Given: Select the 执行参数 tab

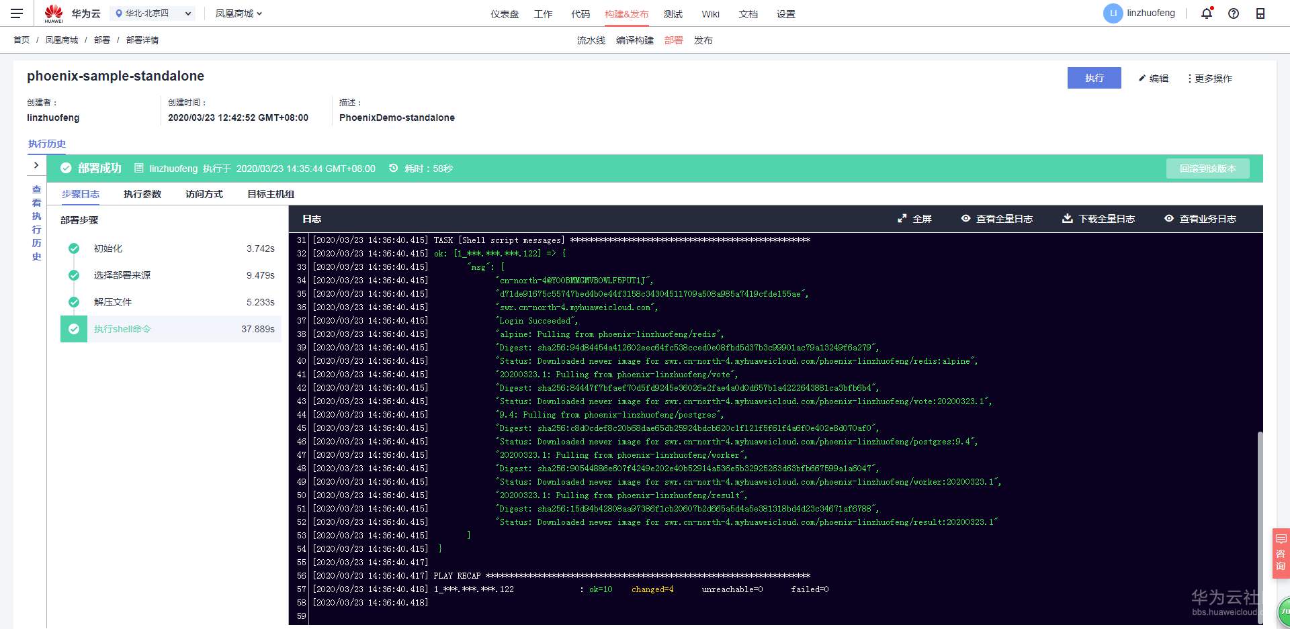Looking at the screenshot, I should pos(142,194).
